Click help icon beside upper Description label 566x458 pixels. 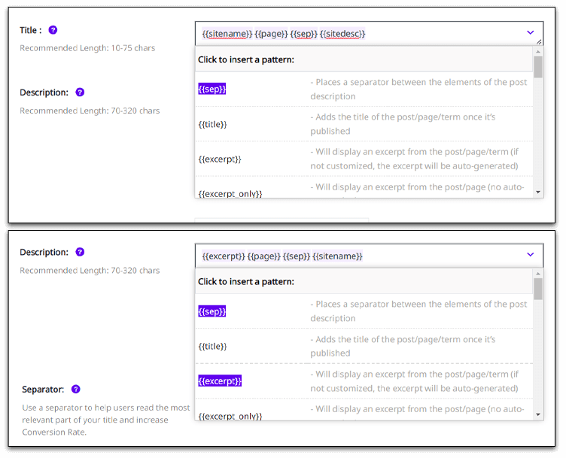[x=80, y=93]
